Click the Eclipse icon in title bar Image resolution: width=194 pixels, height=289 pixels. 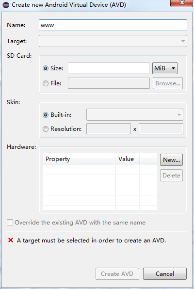coord(6,5)
